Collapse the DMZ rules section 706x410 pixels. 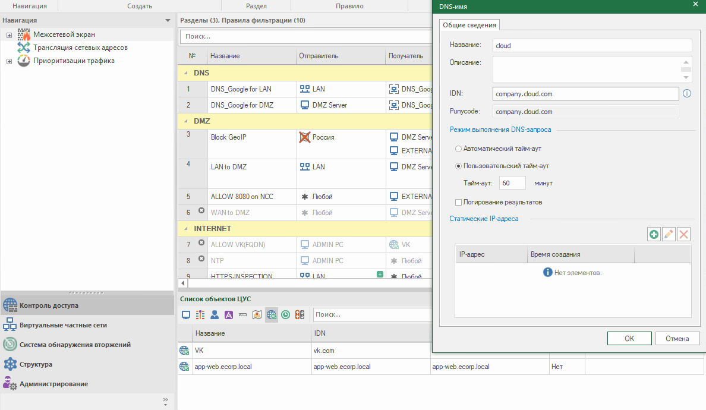(x=186, y=121)
